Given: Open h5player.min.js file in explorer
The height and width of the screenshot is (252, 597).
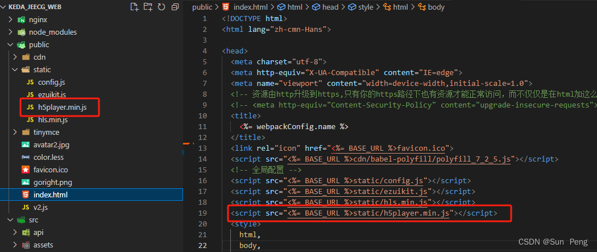Looking at the screenshot, I should 63,108.
